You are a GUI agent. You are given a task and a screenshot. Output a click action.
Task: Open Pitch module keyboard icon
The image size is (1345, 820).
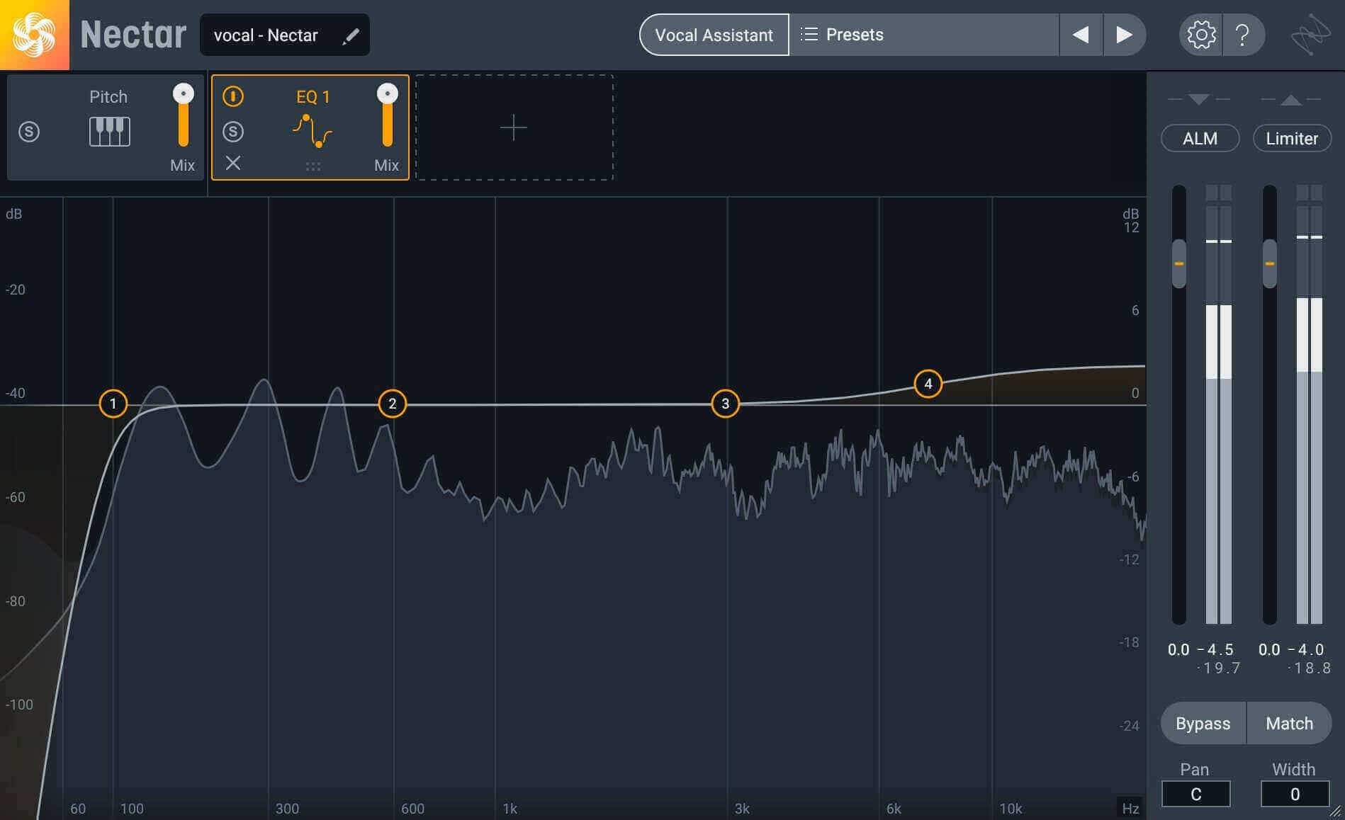click(110, 132)
